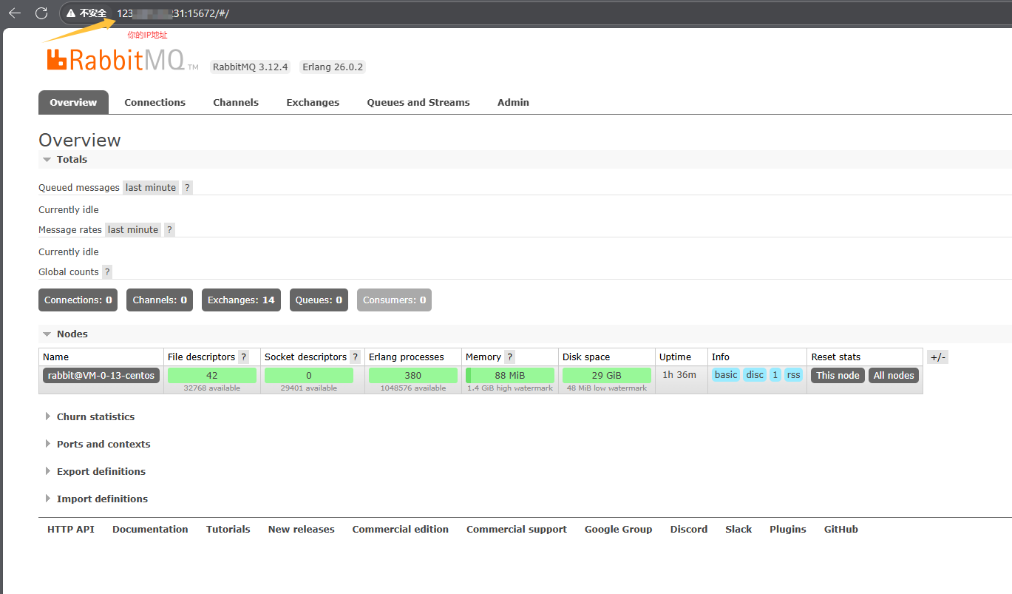This screenshot has height=594, width=1012.
Task: Open help for Socket descriptors column
Action: [x=355, y=357]
